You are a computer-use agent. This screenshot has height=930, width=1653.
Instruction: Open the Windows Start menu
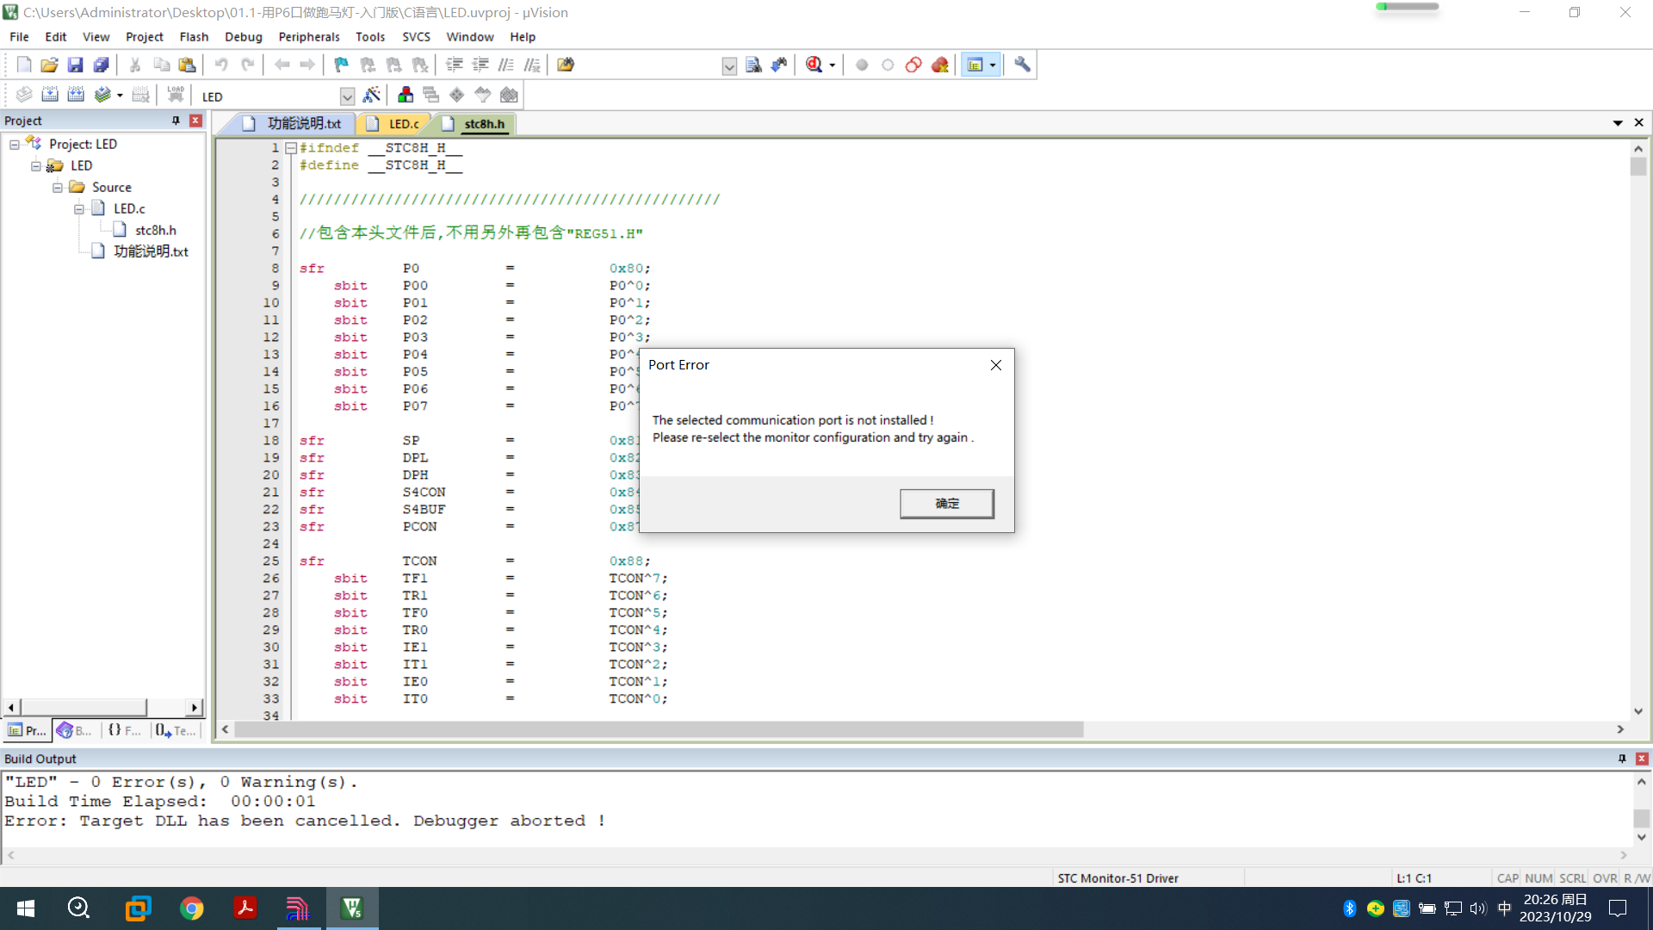tap(26, 908)
